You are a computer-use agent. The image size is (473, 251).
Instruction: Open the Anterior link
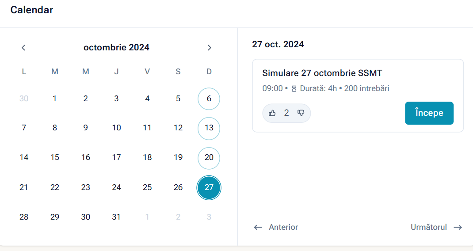point(283,227)
